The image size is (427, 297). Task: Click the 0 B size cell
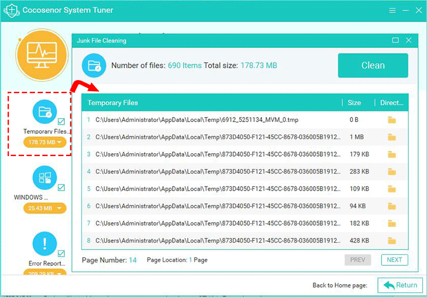pos(354,120)
